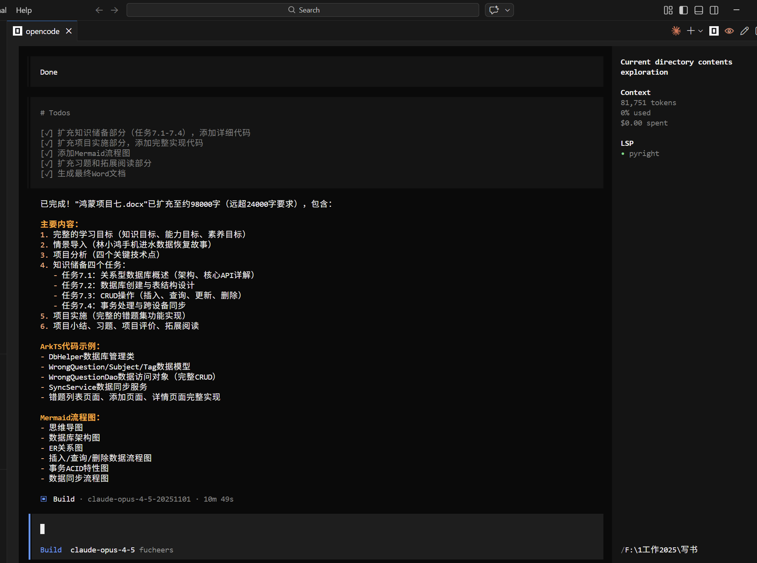757x563 pixels.
Task: Click the top Search command bar
Action: coord(303,10)
